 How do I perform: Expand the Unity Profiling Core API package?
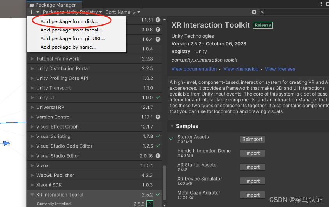[x=32, y=78]
